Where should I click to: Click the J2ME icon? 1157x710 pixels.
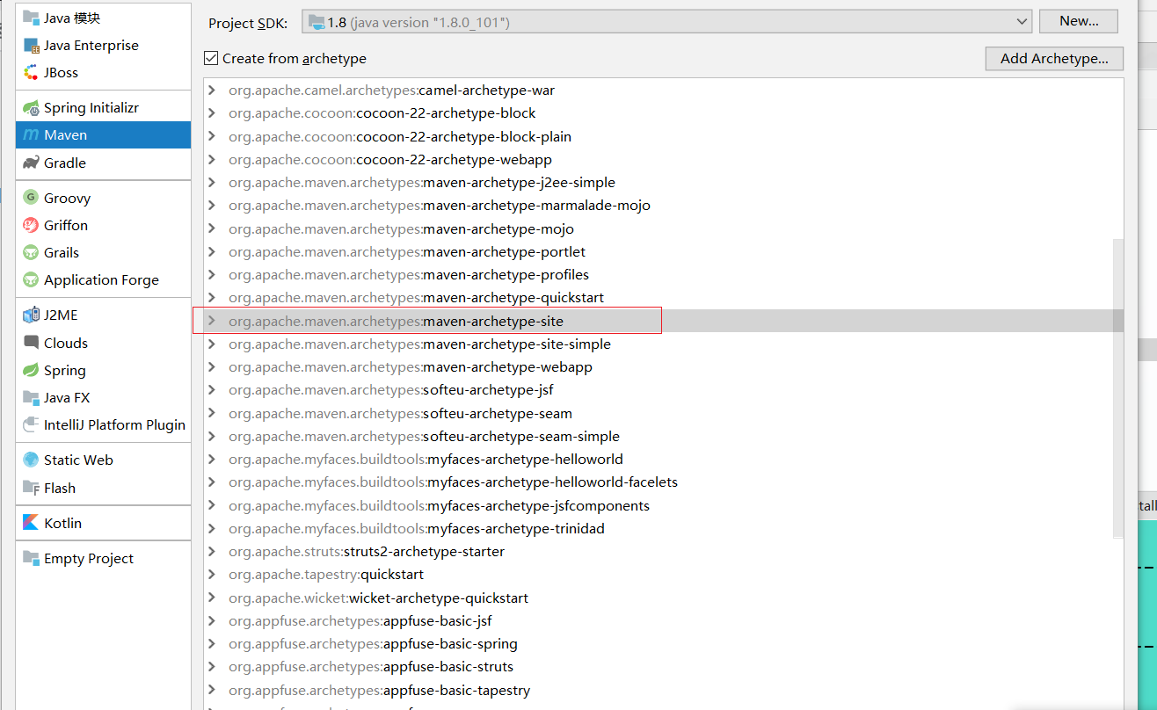(x=31, y=315)
